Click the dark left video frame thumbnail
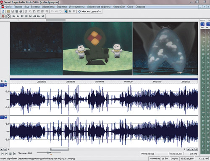The height and width of the screenshot is (161, 210). [x=37, y=49]
